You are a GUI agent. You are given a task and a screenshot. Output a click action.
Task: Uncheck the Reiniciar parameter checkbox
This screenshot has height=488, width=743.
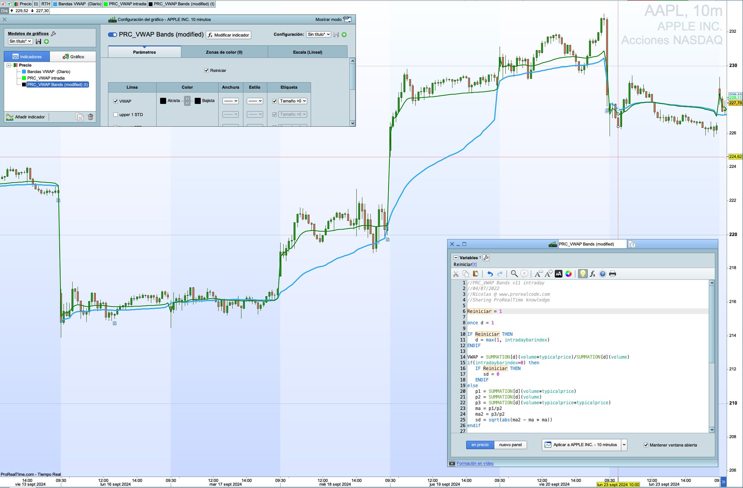pos(206,70)
